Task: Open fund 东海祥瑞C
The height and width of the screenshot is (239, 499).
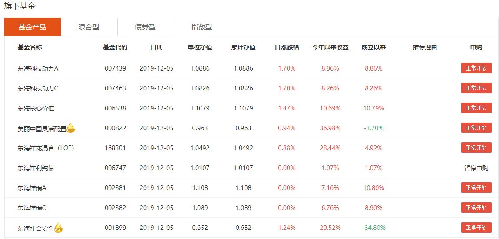Action: [x=32, y=208]
